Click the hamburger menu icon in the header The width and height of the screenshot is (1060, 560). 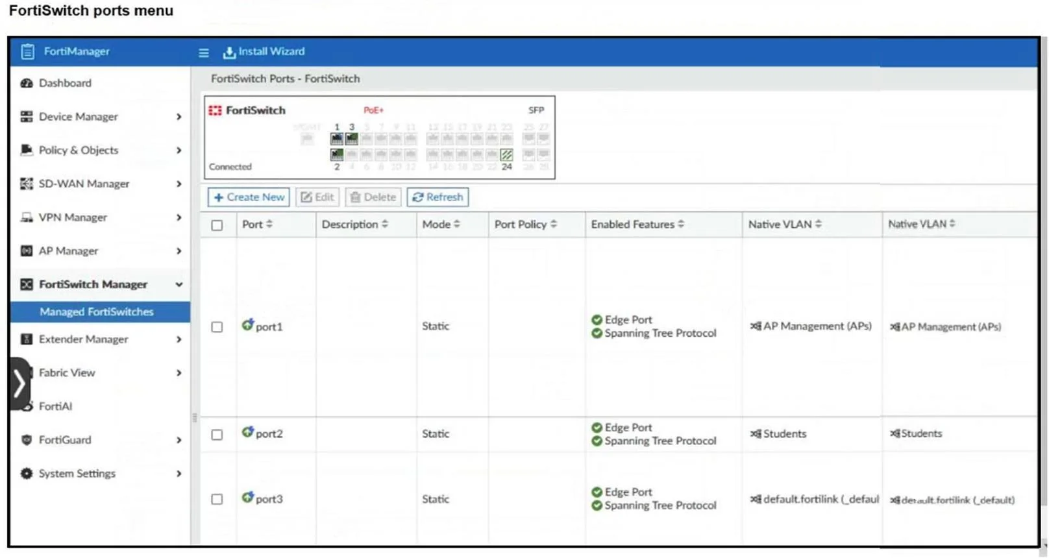click(x=203, y=53)
